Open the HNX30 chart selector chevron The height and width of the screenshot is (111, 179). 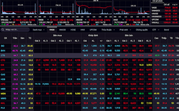tap(86, 20)
